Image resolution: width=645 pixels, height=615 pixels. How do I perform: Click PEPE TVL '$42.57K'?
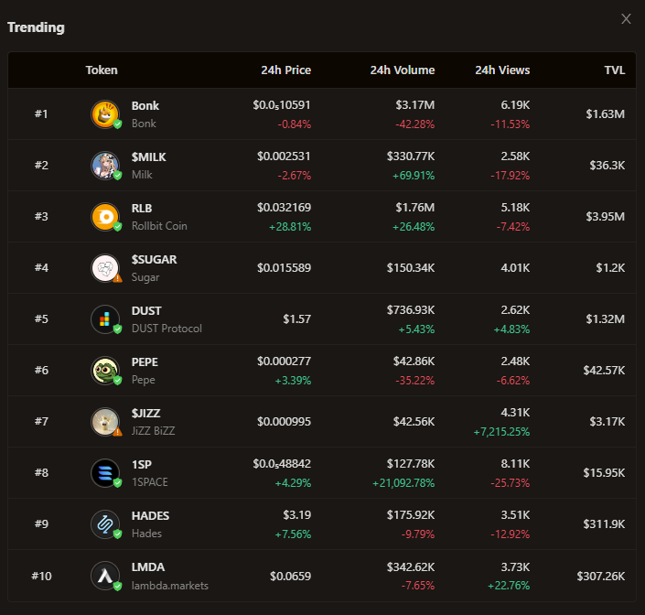tap(604, 371)
